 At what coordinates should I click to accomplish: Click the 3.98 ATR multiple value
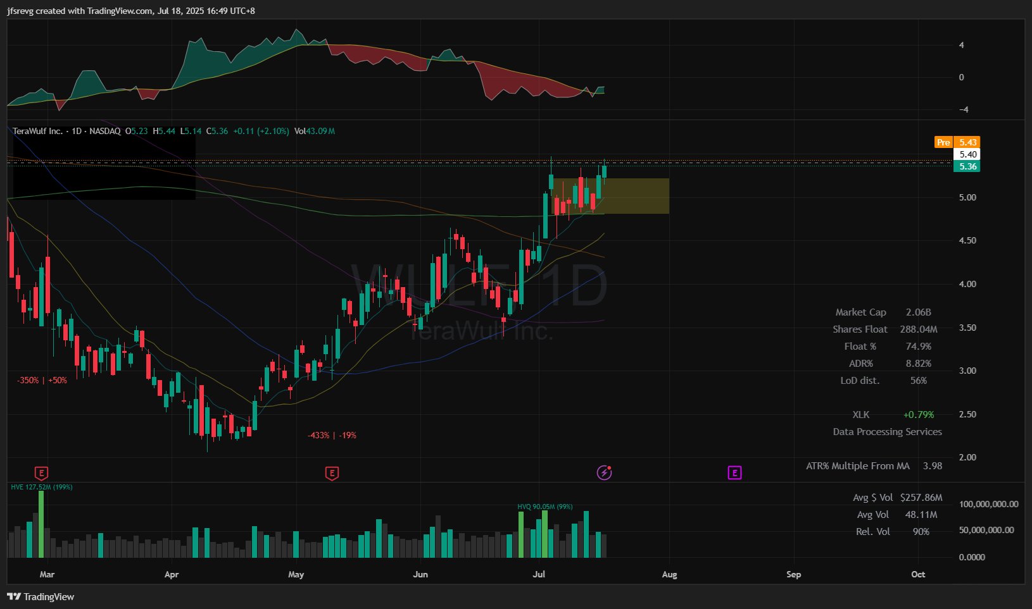[x=932, y=465]
